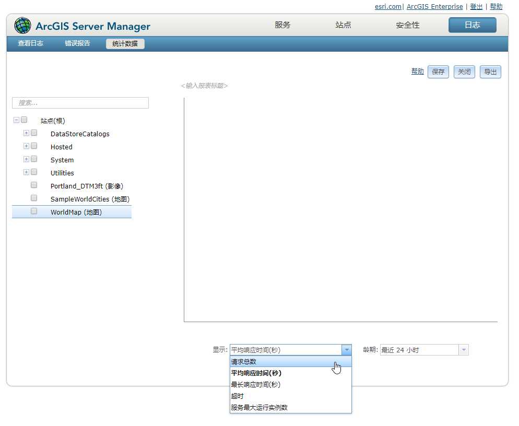Switch to the 错误报告 sub-tab
Viewport: 519px width, 426px height.
point(77,43)
